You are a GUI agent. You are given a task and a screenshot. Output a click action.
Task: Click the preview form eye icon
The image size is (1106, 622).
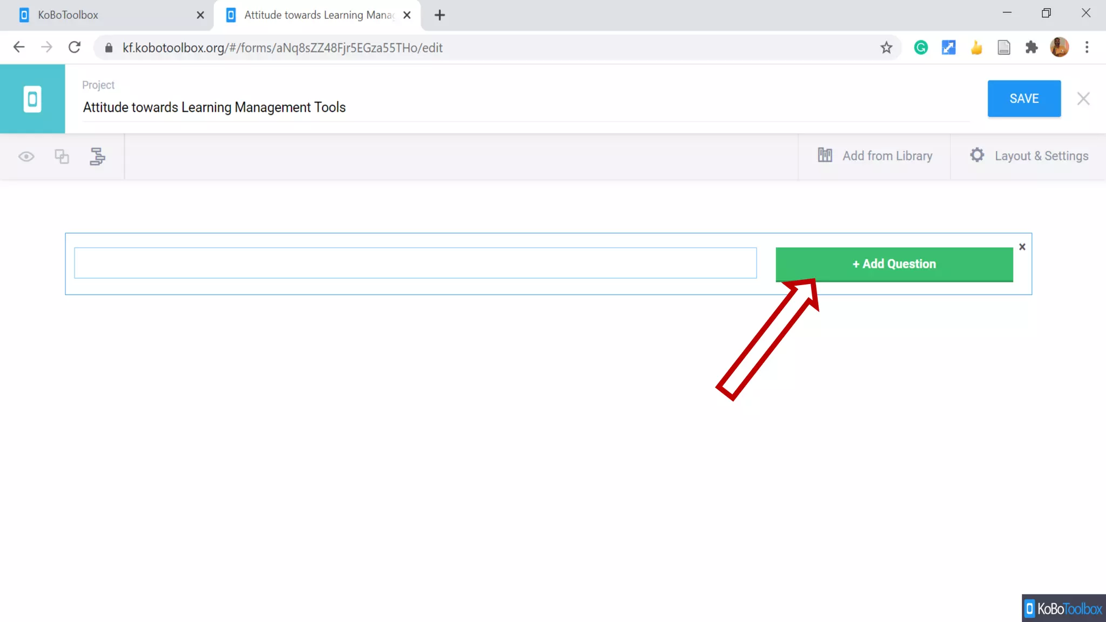pos(26,157)
